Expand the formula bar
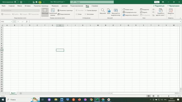The image size is (182, 102). pyautogui.click(x=180, y=22)
